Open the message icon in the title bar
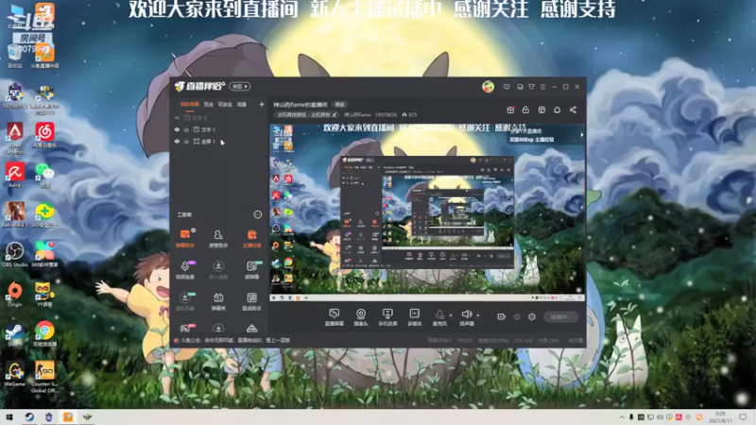The image size is (756, 425). pyautogui.click(x=507, y=87)
